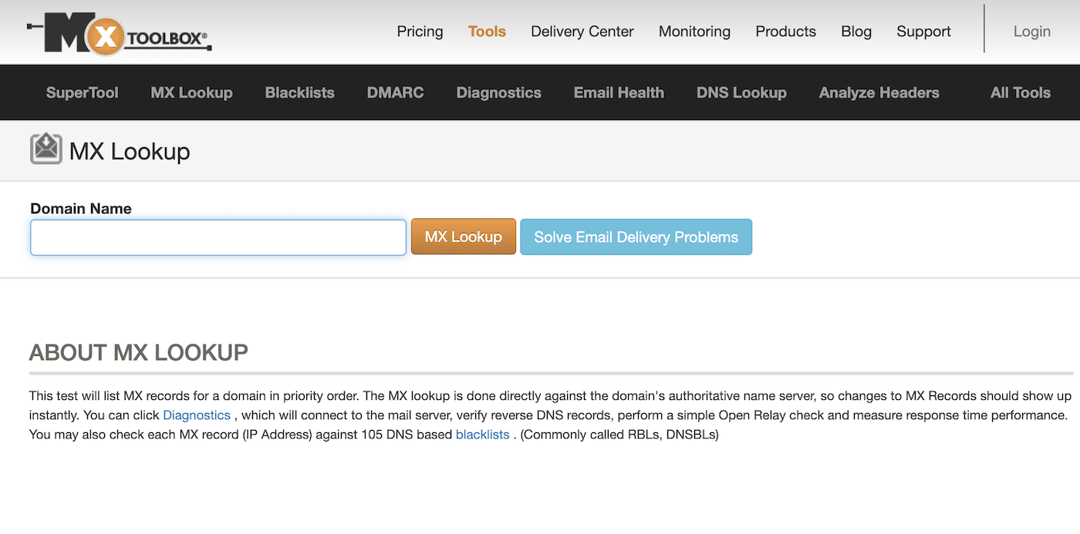1080x534 pixels.
Task: Click the MX Lookup envelope icon
Action: point(46,149)
